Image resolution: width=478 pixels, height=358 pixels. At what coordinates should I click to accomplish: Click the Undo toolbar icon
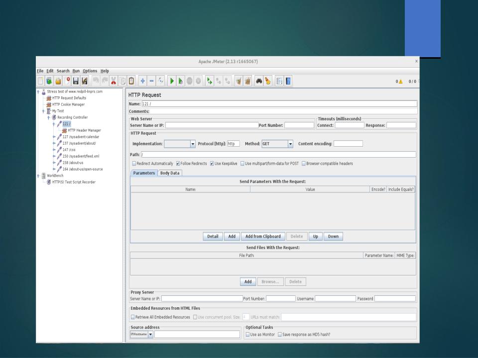point(96,81)
